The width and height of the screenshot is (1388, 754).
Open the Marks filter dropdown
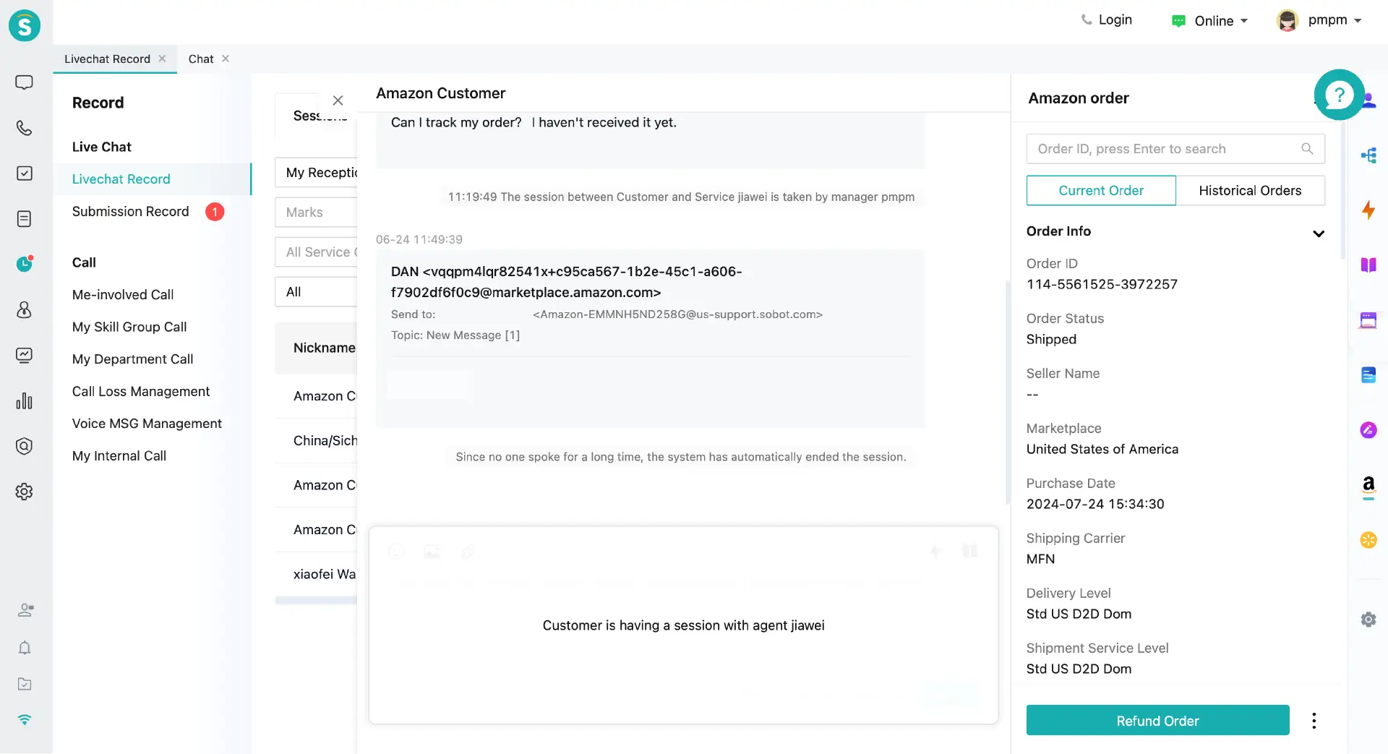click(316, 213)
